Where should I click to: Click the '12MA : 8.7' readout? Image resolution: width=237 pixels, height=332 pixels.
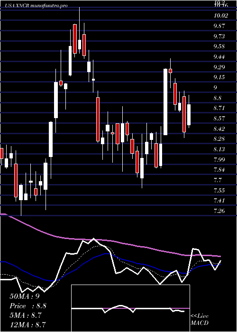click(28, 324)
